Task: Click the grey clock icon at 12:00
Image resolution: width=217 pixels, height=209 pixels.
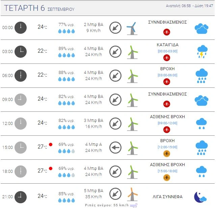Action: click(21, 123)
